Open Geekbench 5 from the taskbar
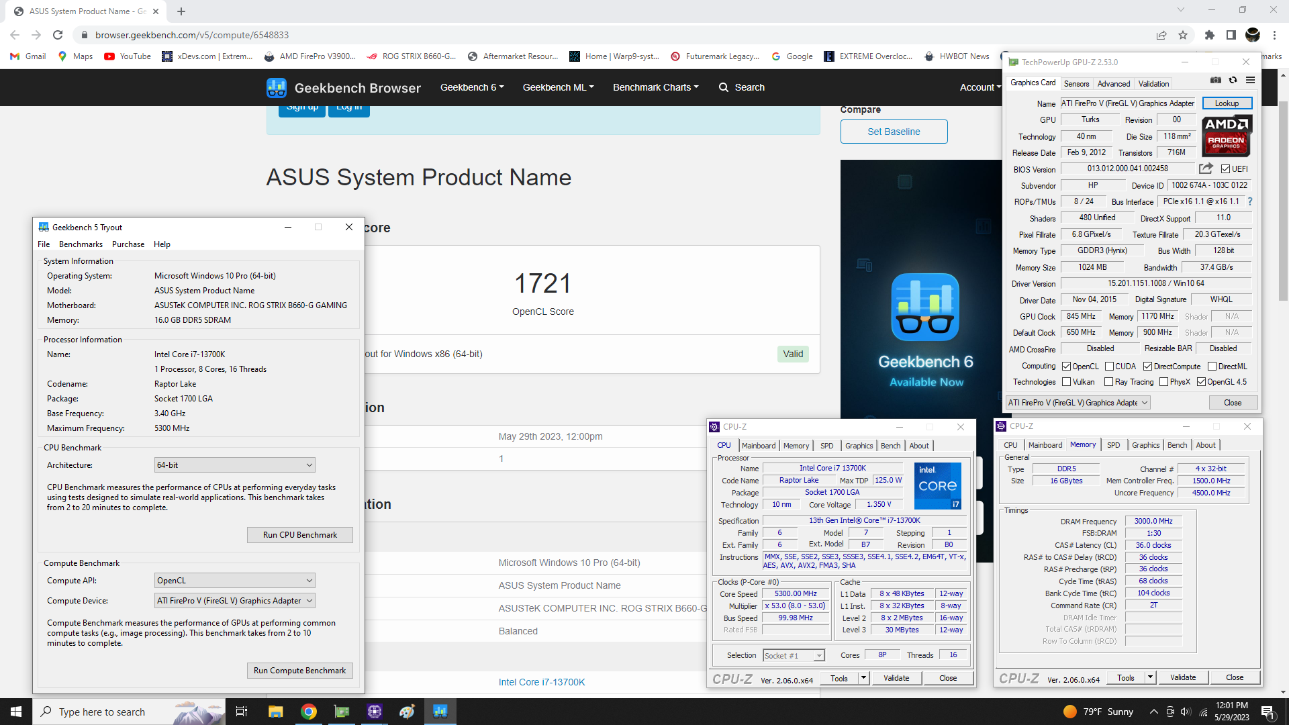 440,712
